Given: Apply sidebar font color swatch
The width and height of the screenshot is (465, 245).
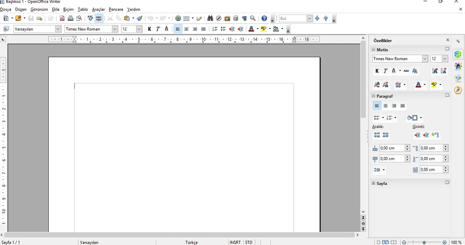Looking at the screenshot, I should pos(418,85).
